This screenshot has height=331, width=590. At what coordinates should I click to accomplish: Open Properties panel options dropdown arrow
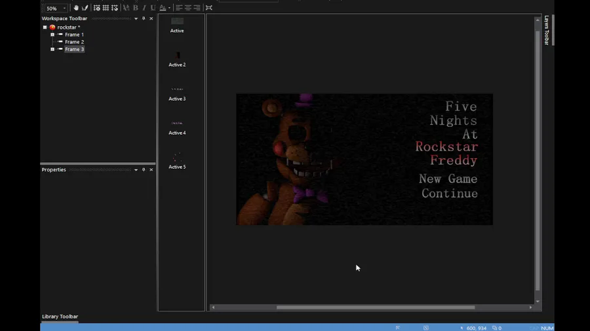pos(136,169)
